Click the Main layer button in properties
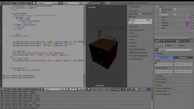Screen dimensions: 194x109 pos(140,14)
